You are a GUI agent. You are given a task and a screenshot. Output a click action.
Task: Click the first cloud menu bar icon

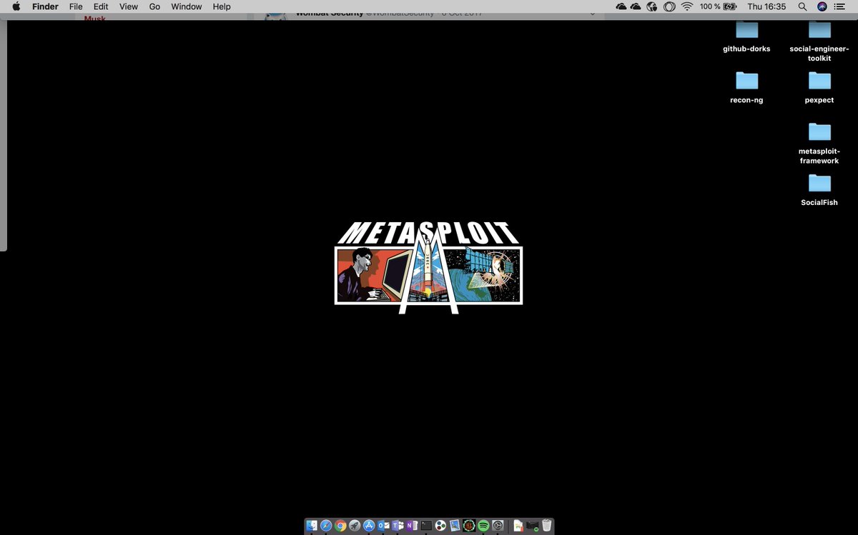[x=621, y=6]
